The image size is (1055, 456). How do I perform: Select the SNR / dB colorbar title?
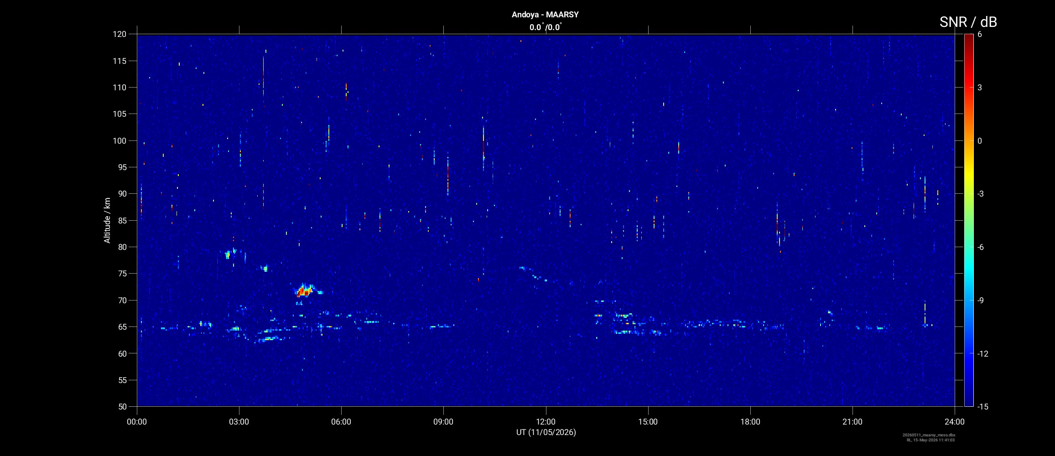pyautogui.click(x=968, y=22)
